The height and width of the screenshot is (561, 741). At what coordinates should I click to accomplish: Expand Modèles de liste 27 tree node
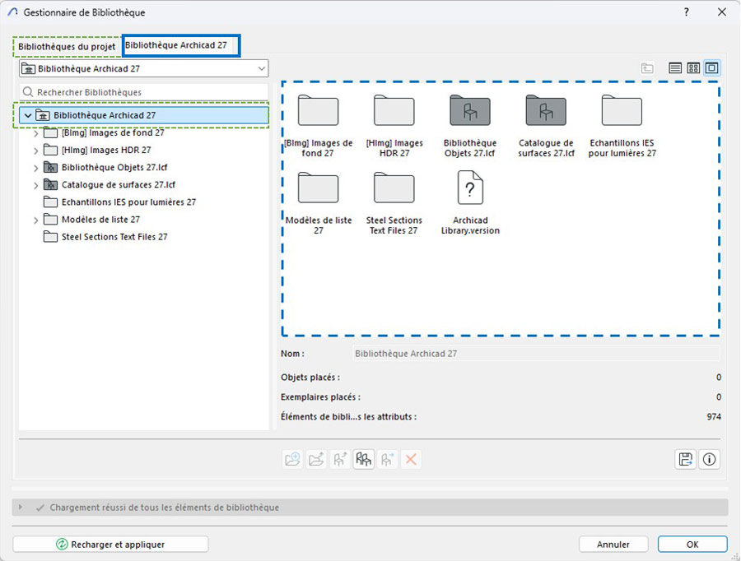[x=36, y=220]
